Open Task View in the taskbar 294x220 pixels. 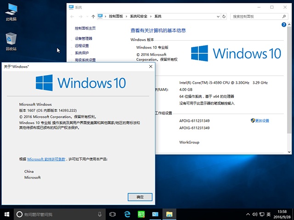pos(113,214)
